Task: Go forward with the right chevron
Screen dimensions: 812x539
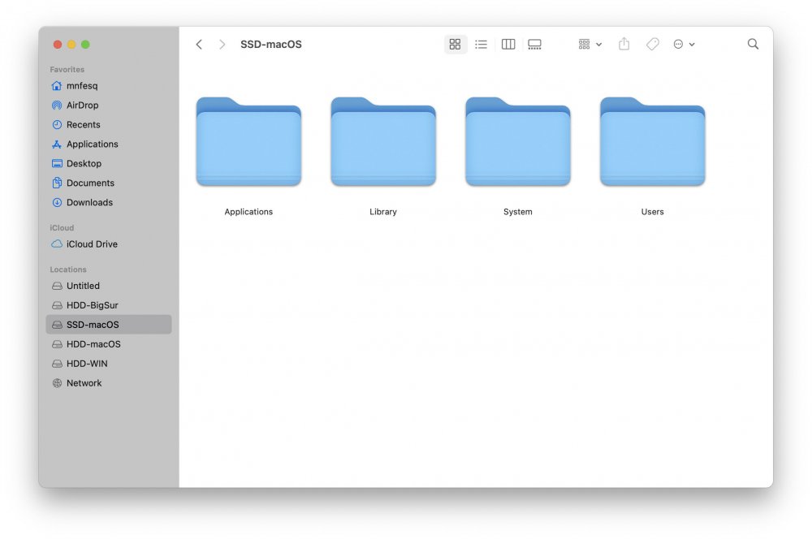Action: pyautogui.click(x=222, y=45)
